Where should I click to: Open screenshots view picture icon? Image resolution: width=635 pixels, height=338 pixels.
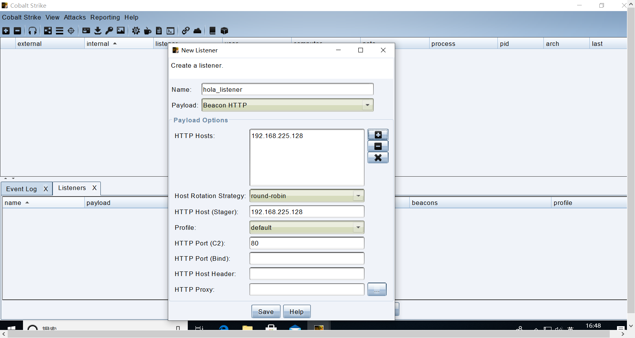(x=121, y=31)
